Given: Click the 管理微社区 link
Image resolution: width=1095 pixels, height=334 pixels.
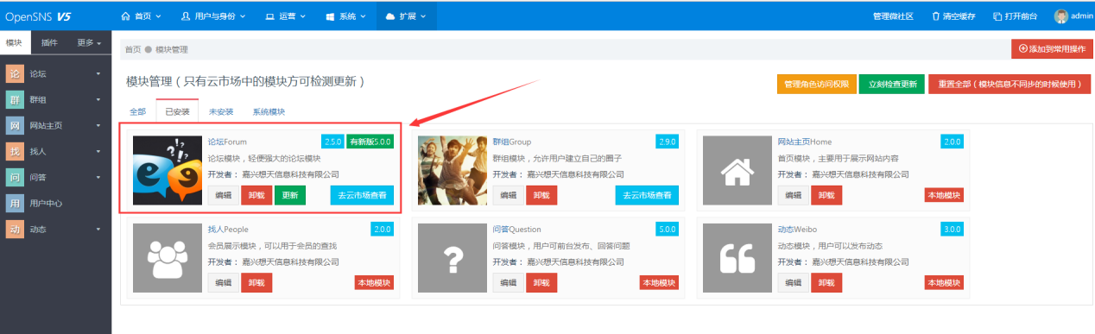Looking at the screenshot, I should 892,16.
